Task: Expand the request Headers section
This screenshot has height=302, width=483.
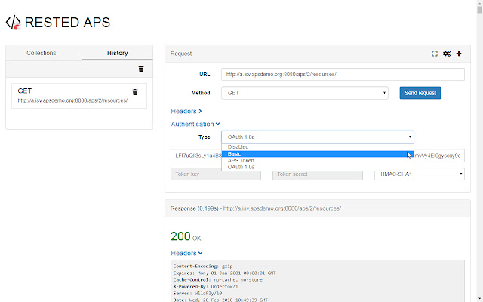Action: coord(186,111)
